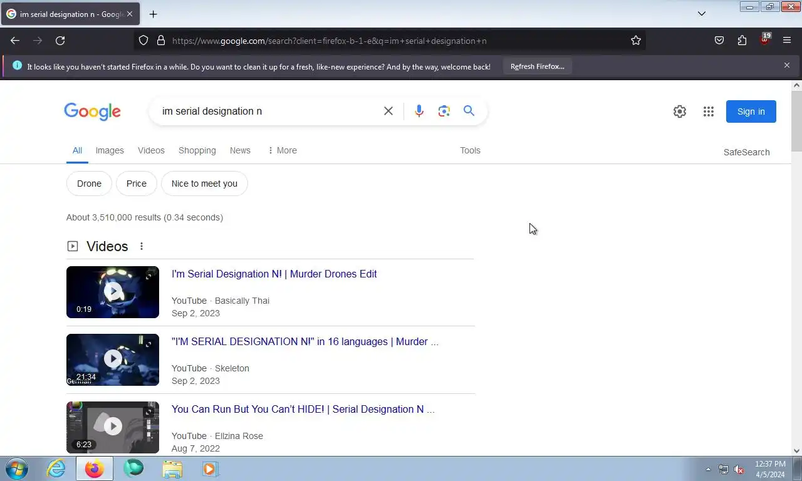Apply the 'Nice to meet you' chip

pyautogui.click(x=204, y=184)
